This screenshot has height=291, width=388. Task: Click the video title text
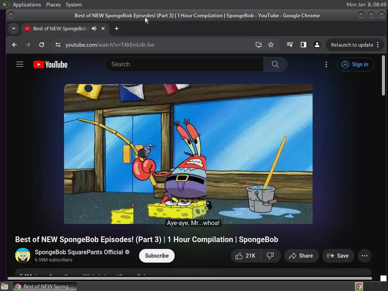(147, 239)
